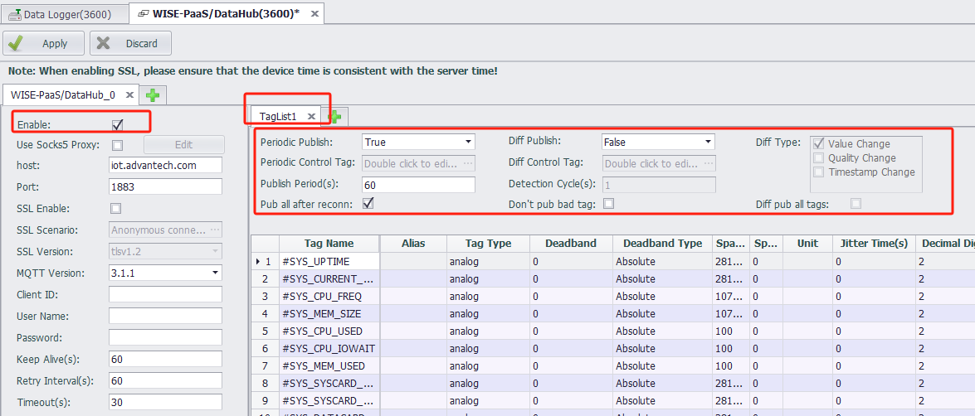
Task: Enable the Don't pub bad tag checkbox
Action: click(609, 204)
